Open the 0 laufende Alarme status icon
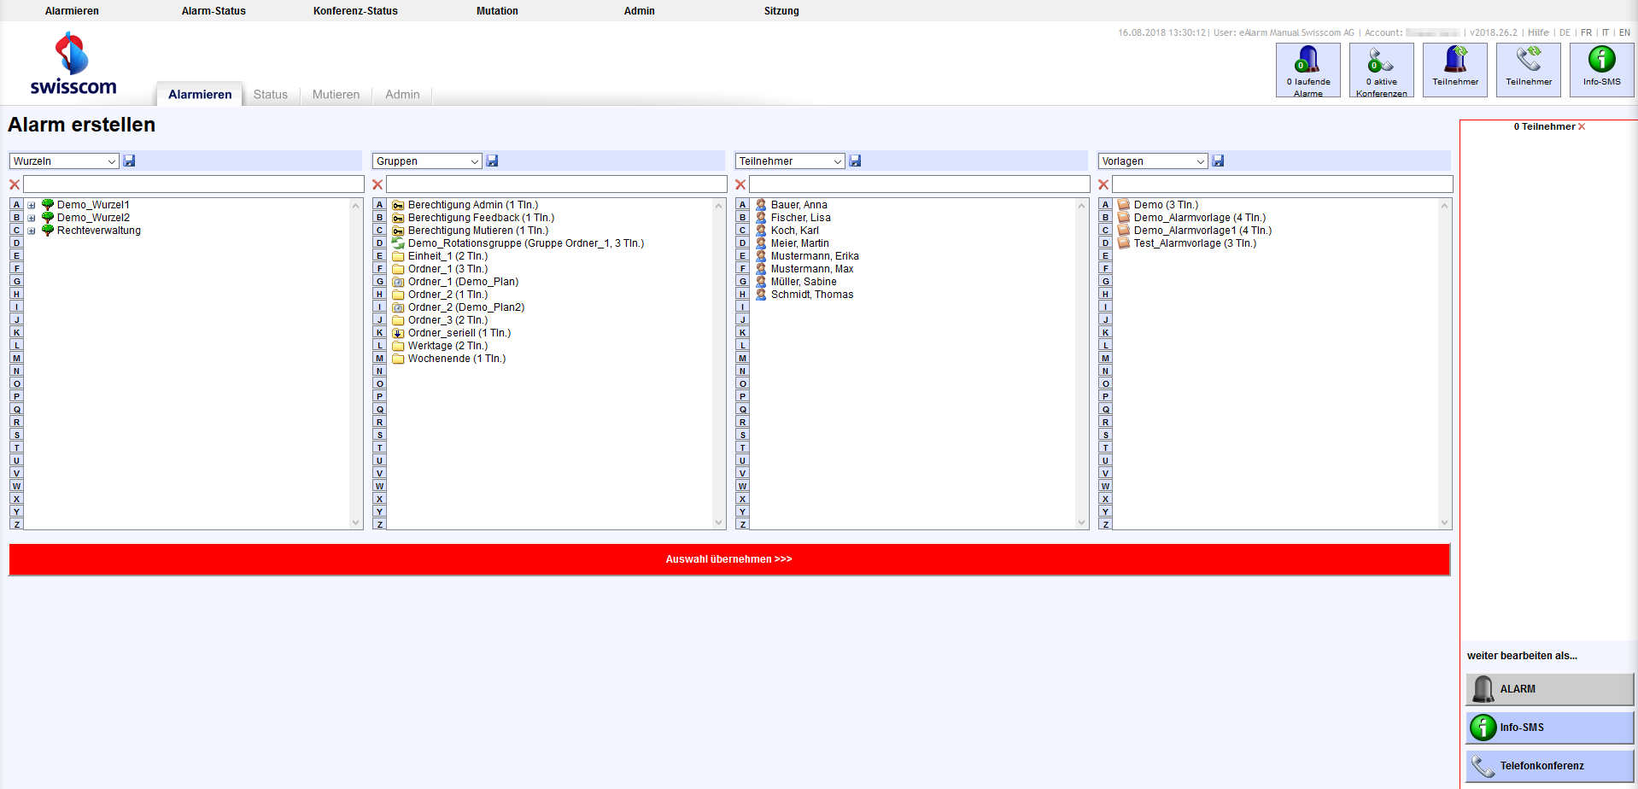 click(x=1307, y=70)
